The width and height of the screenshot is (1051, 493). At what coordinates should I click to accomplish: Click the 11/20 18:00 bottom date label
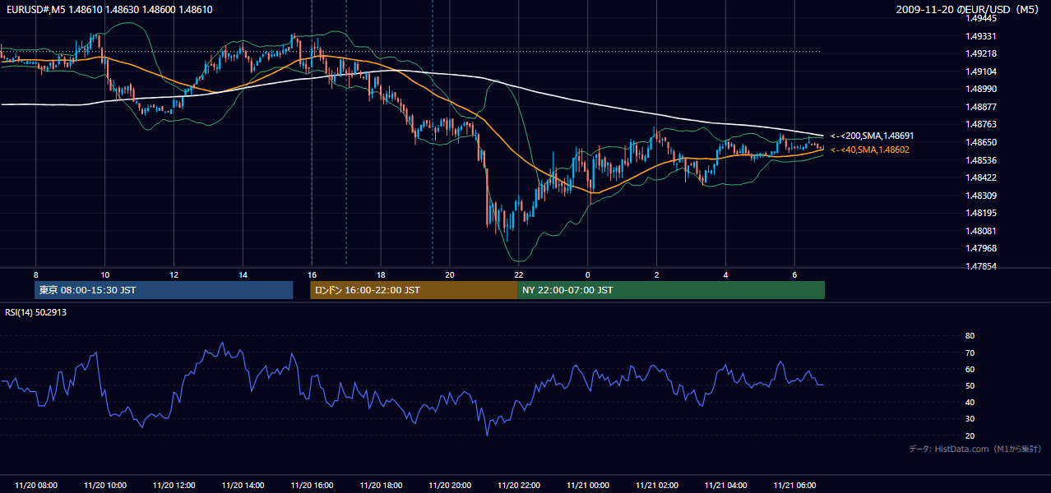pos(381,486)
